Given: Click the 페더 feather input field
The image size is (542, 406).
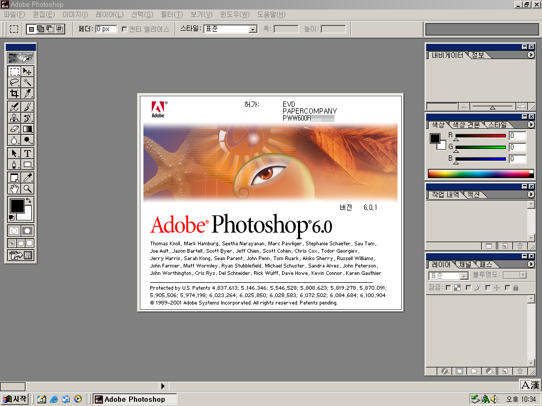Looking at the screenshot, I should pos(106,29).
